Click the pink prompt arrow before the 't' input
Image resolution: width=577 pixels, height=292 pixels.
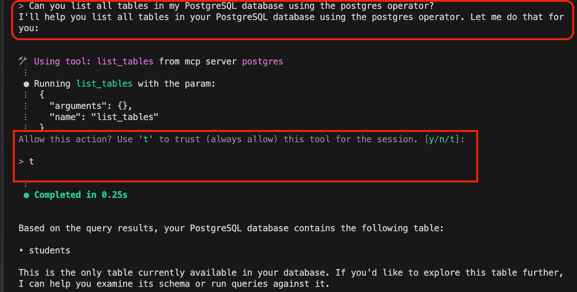[x=21, y=162]
